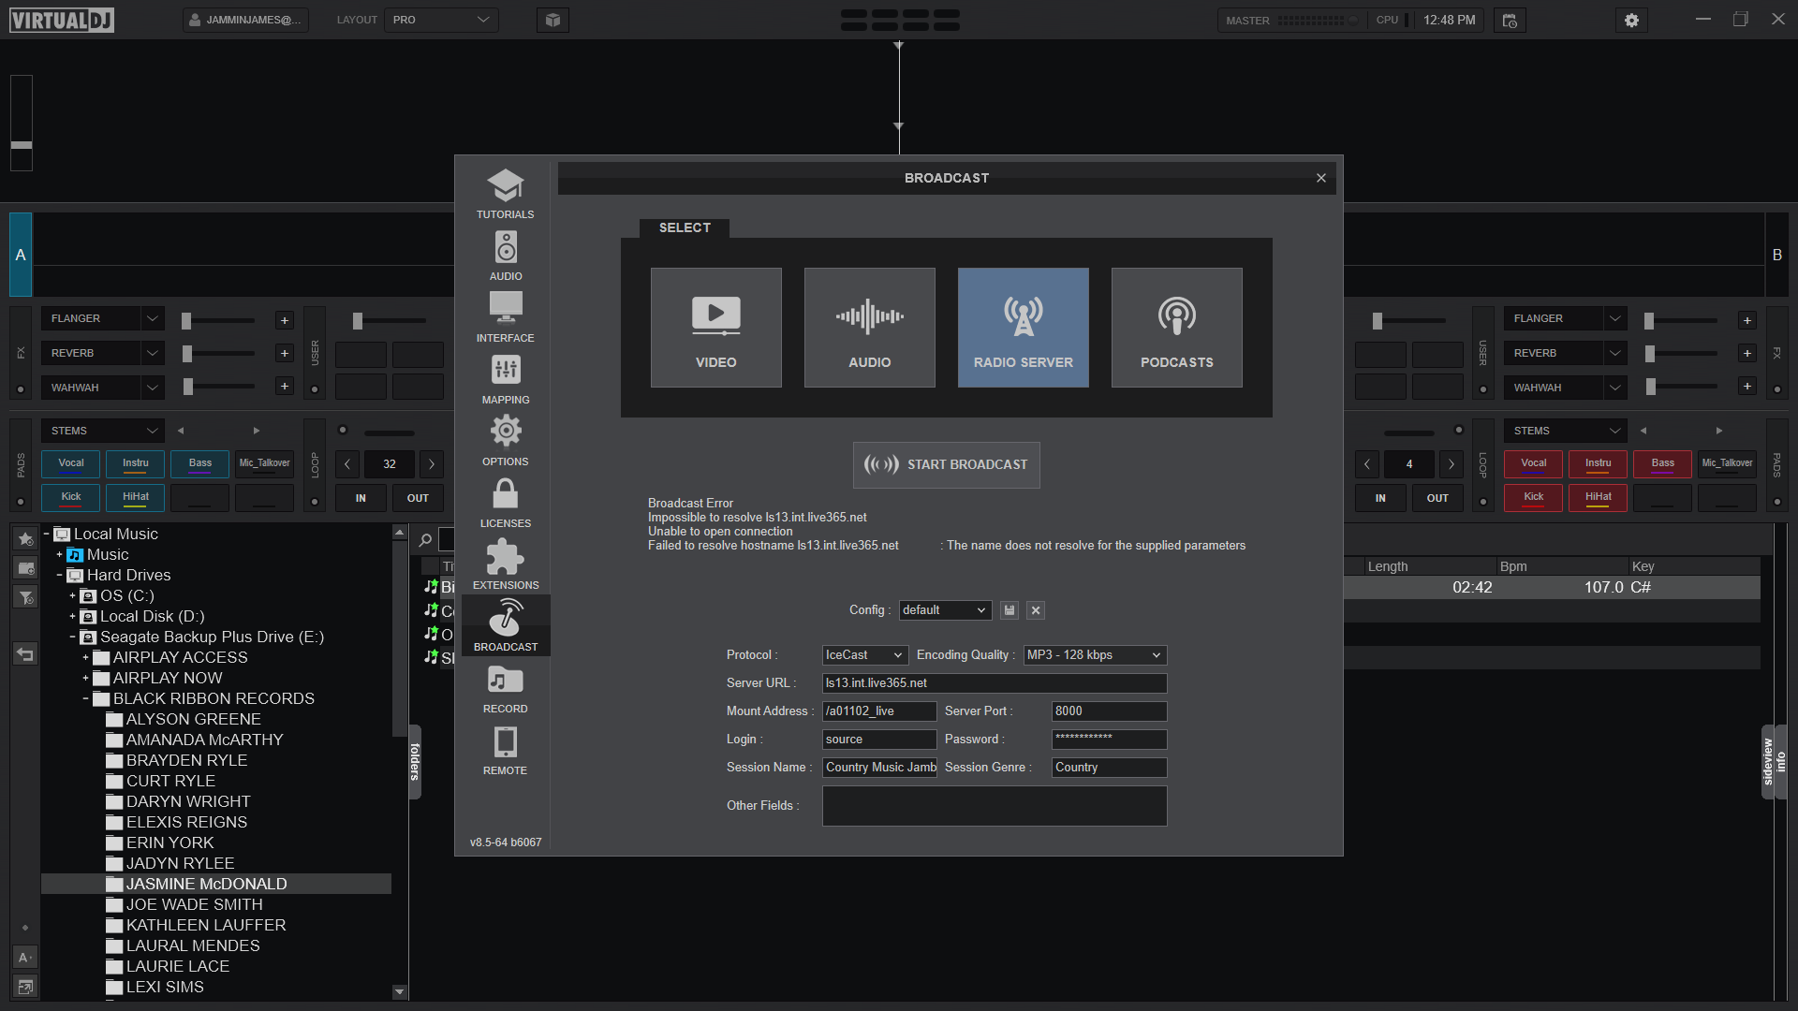Click the Server URL input field
Image resolution: width=1798 pixels, height=1011 pixels.
pos(995,683)
